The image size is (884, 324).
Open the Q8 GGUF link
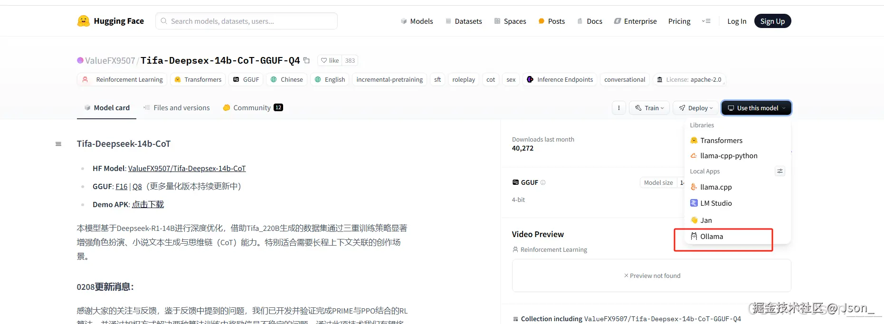pyautogui.click(x=137, y=186)
